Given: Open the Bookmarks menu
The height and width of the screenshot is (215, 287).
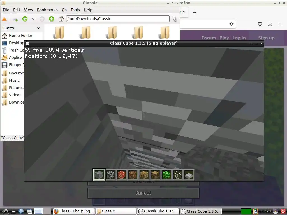Looking at the screenshot, I should pos(47,10).
